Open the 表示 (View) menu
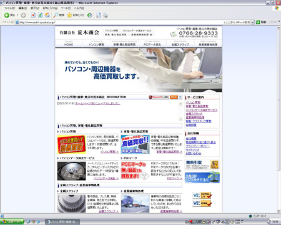 point(35,8)
